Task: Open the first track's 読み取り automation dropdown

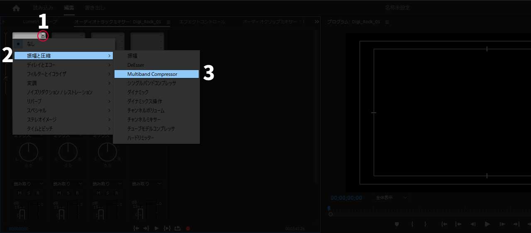Action: 29,183
